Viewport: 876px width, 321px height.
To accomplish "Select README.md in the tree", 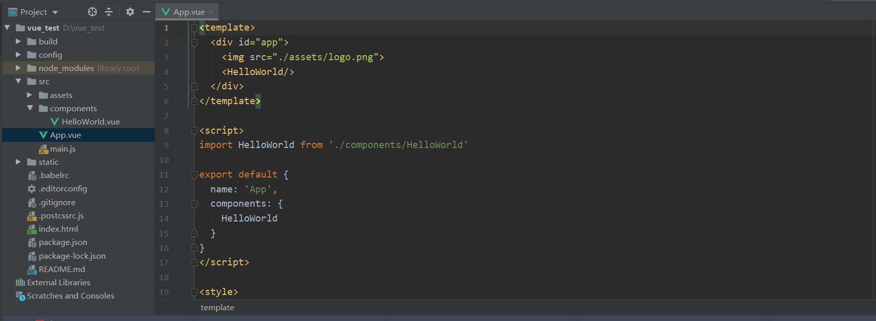I will click(62, 269).
